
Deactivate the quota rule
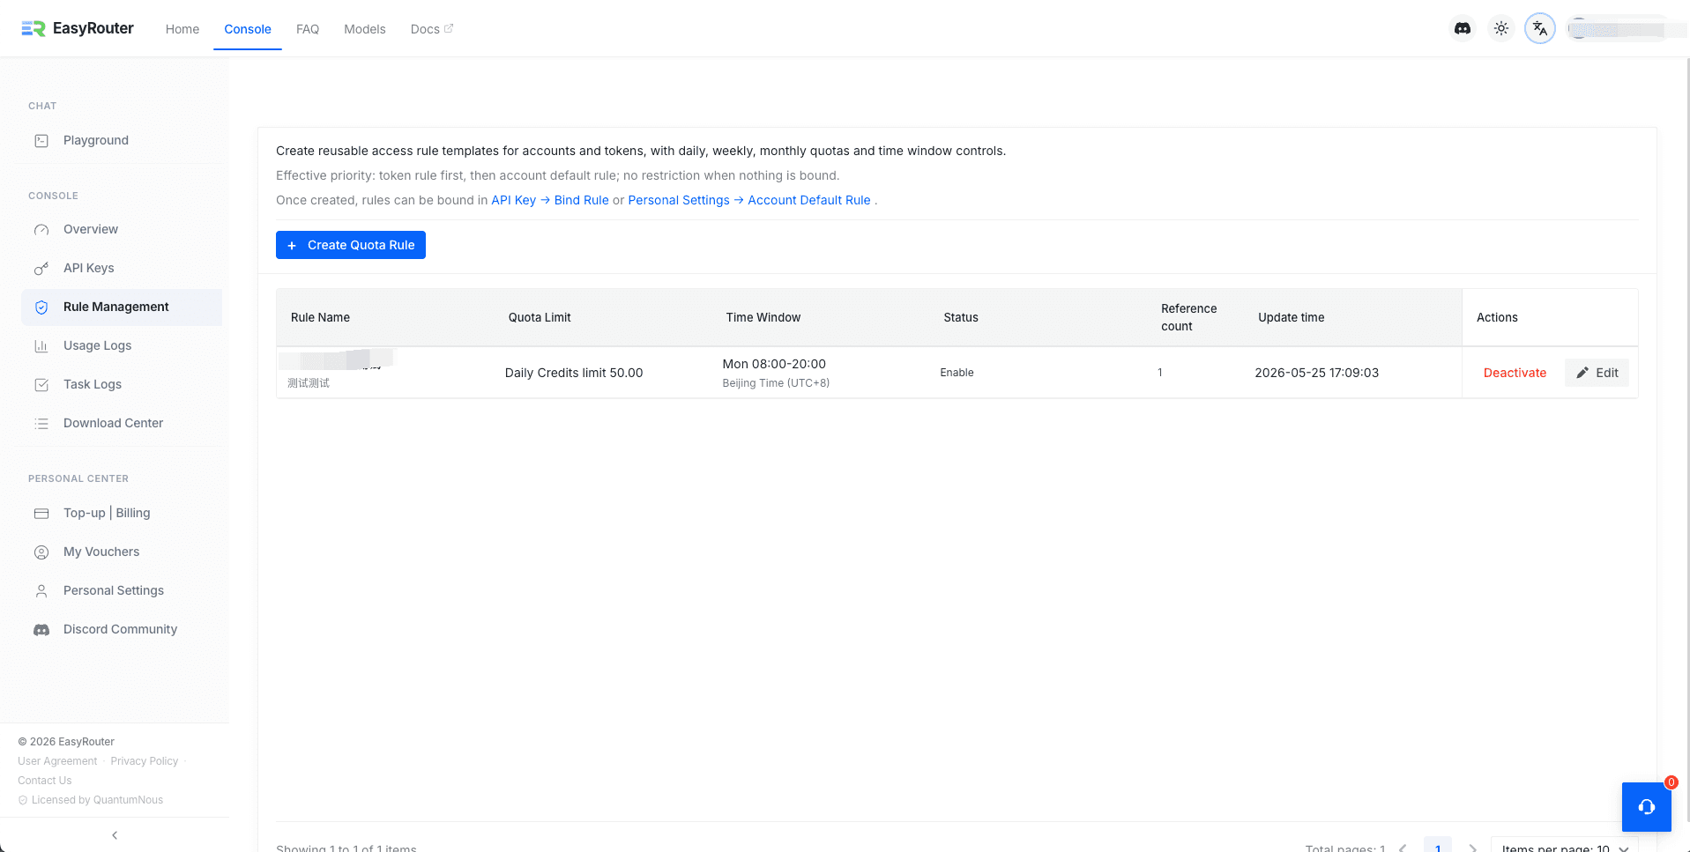pyautogui.click(x=1515, y=373)
